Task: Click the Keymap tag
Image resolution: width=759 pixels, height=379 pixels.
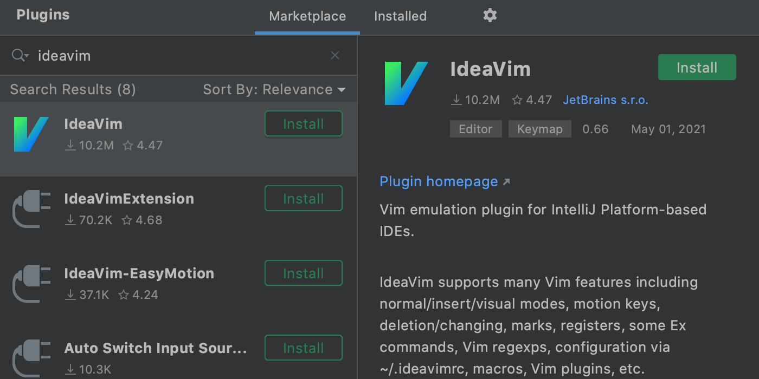Action: click(x=540, y=129)
